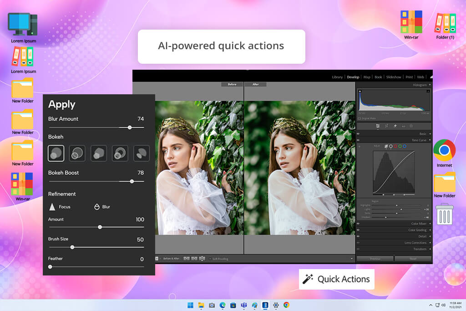Switch to the Library module
Image resolution: width=466 pixels, height=311 pixels.
tap(337, 77)
